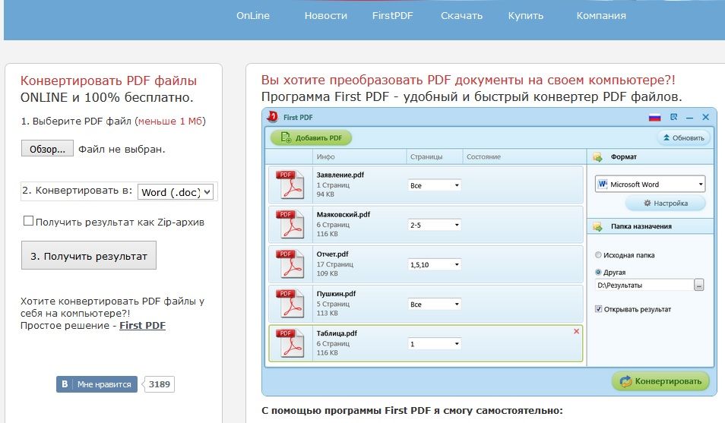The width and height of the screenshot is (725, 423).
Task: Click the PDF icon of Маяковский.pdf
Action: 290,225
